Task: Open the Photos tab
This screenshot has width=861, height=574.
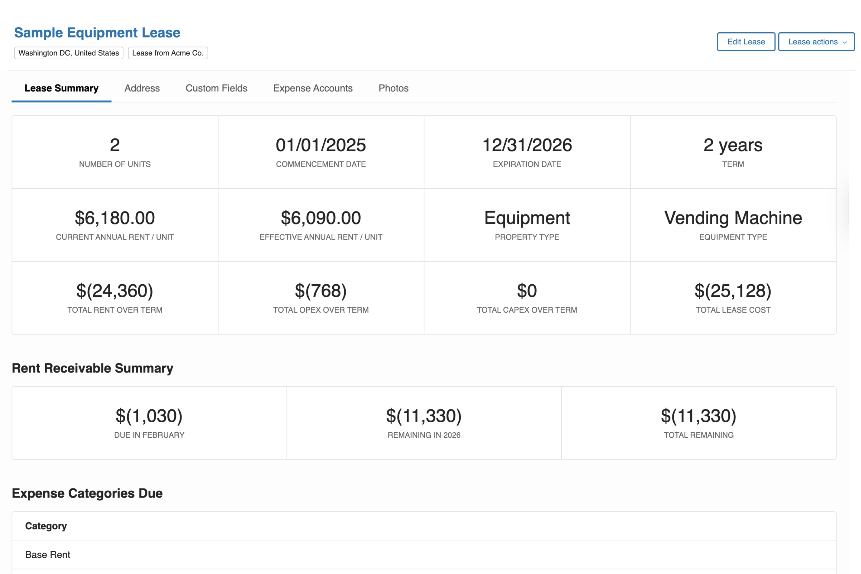Action: 393,88
